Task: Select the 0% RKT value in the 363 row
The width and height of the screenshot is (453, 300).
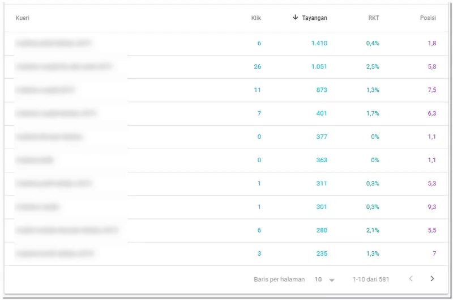Action: [x=375, y=160]
